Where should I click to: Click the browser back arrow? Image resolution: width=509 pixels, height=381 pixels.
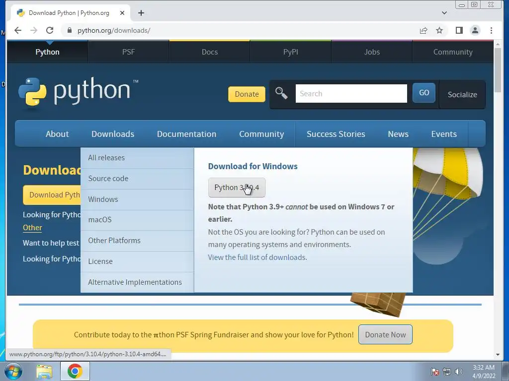point(18,30)
